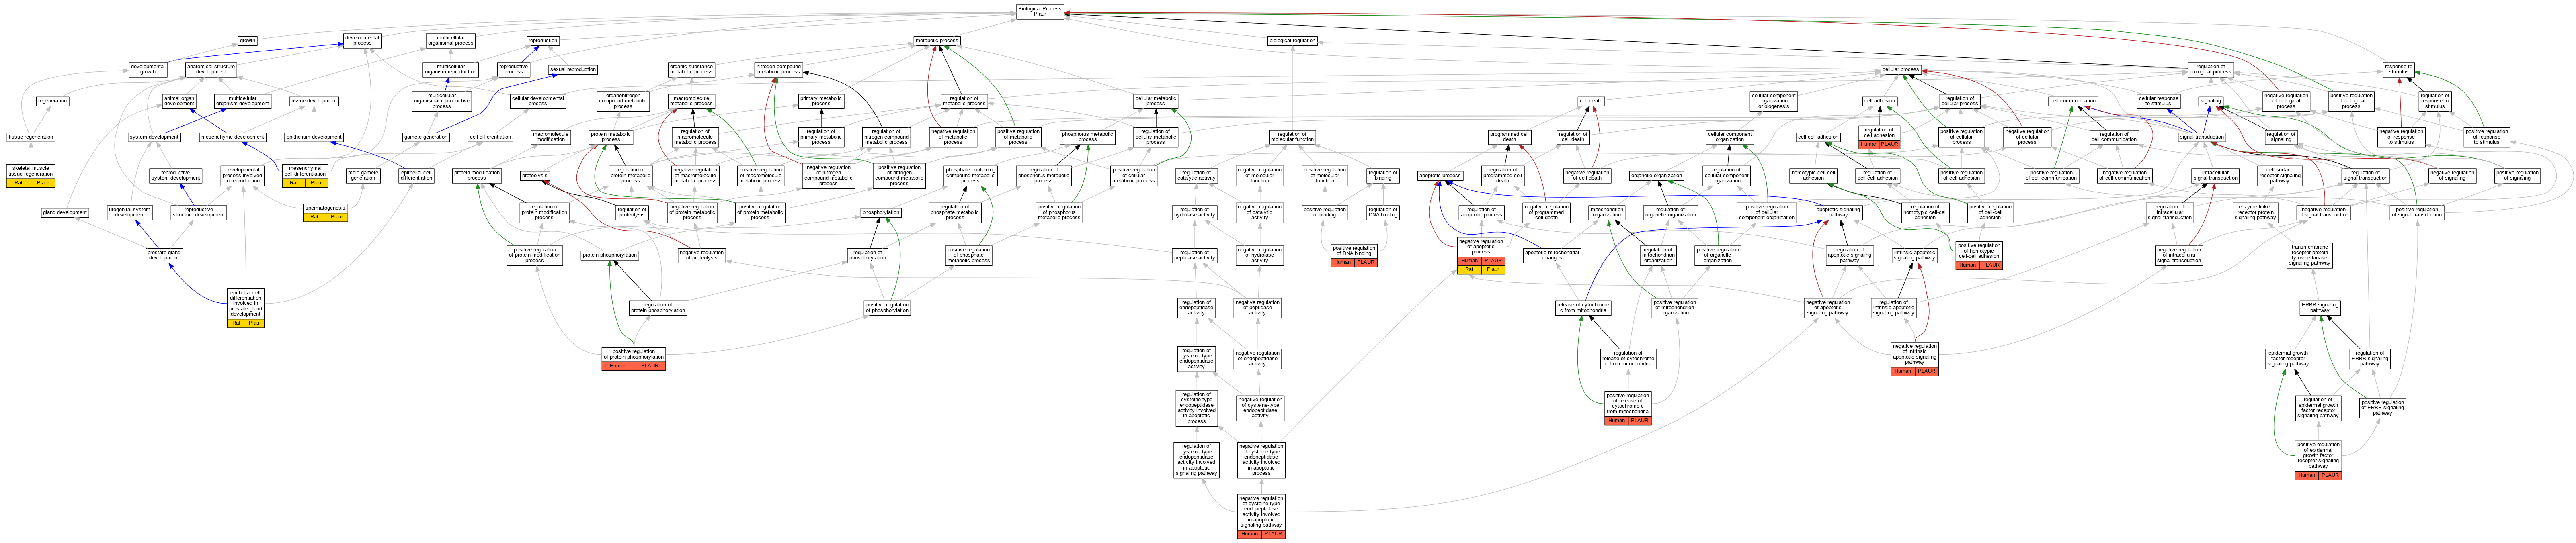The width and height of the screenshot is (2576, 543).
Task: Click the 'biological regulation' node
Action: [1293, 41]
